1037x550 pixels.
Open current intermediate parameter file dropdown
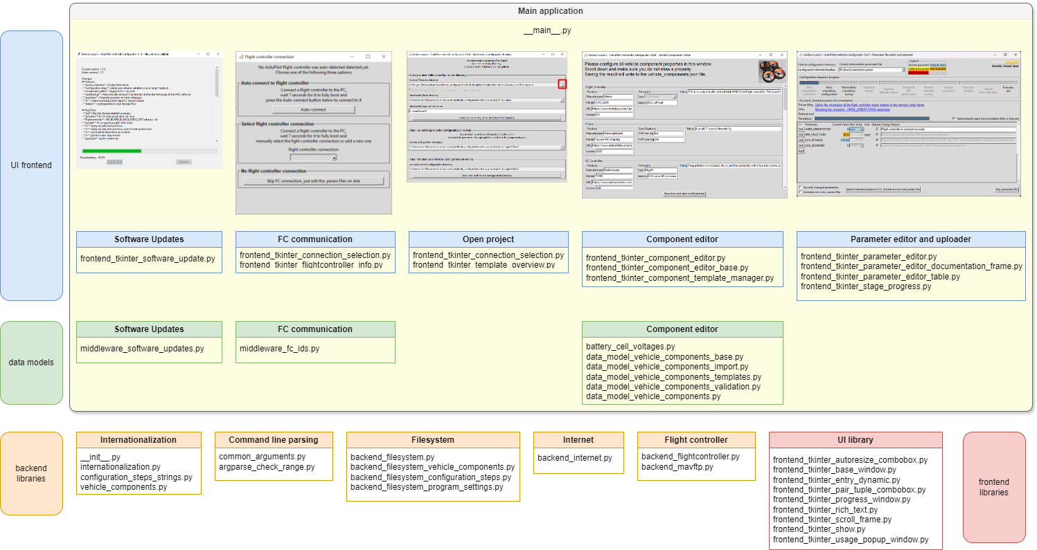pyautogui.click(x=903, y=70)
